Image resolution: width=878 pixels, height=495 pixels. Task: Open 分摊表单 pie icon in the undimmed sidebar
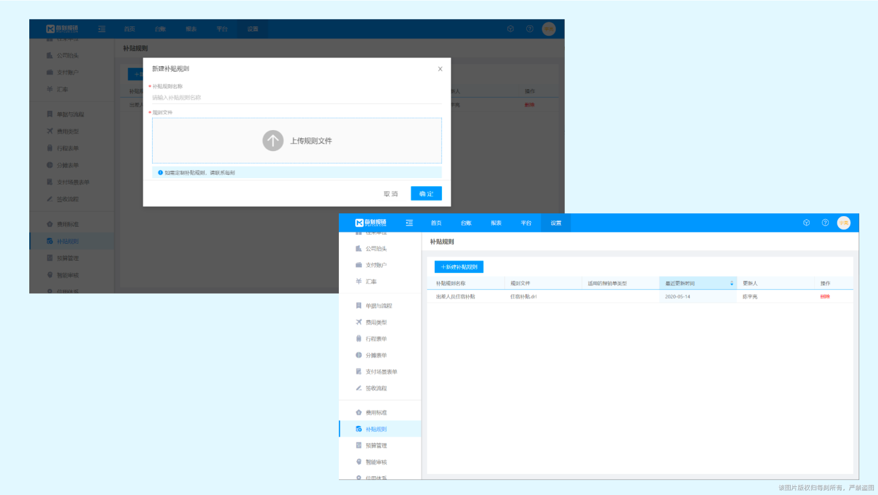click(359, 355)
